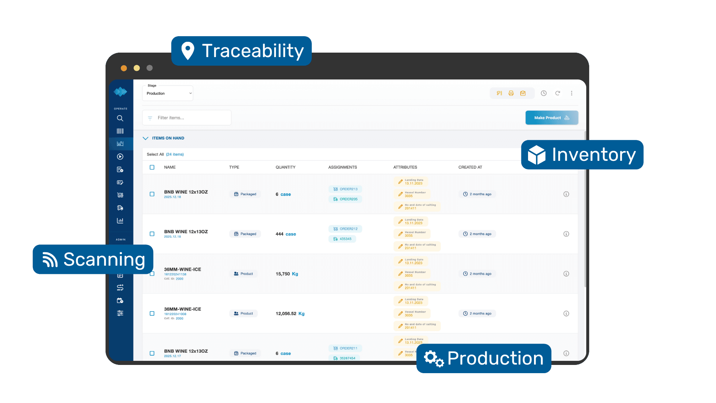Open the search tool in the sidebar
The image size is (716, 403).
pyautogui.click(x=120, y=118)
